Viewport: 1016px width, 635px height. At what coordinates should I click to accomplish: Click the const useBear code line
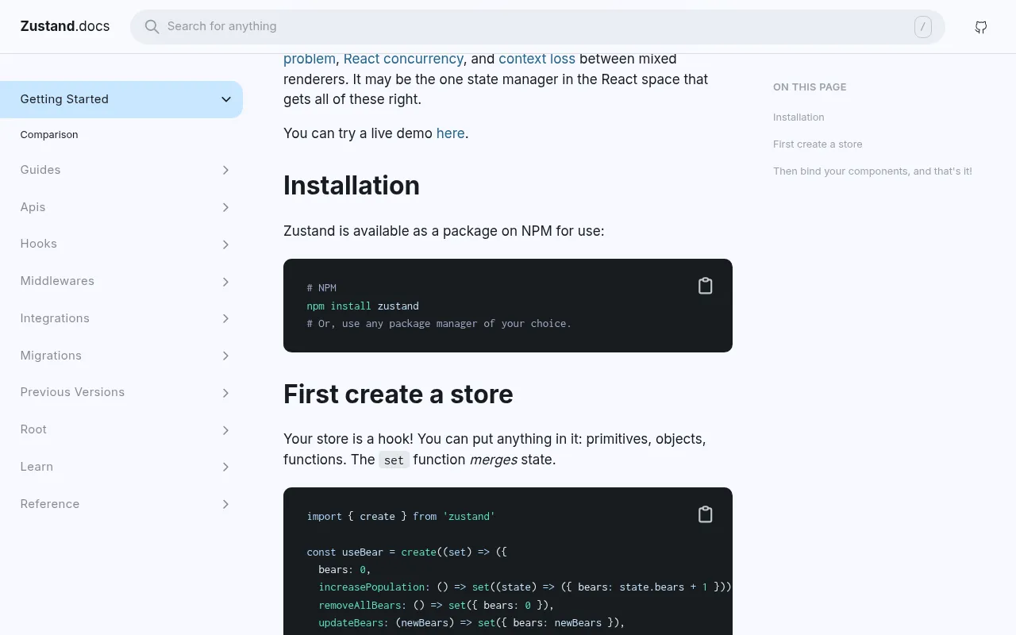click(x=406, y=552)
